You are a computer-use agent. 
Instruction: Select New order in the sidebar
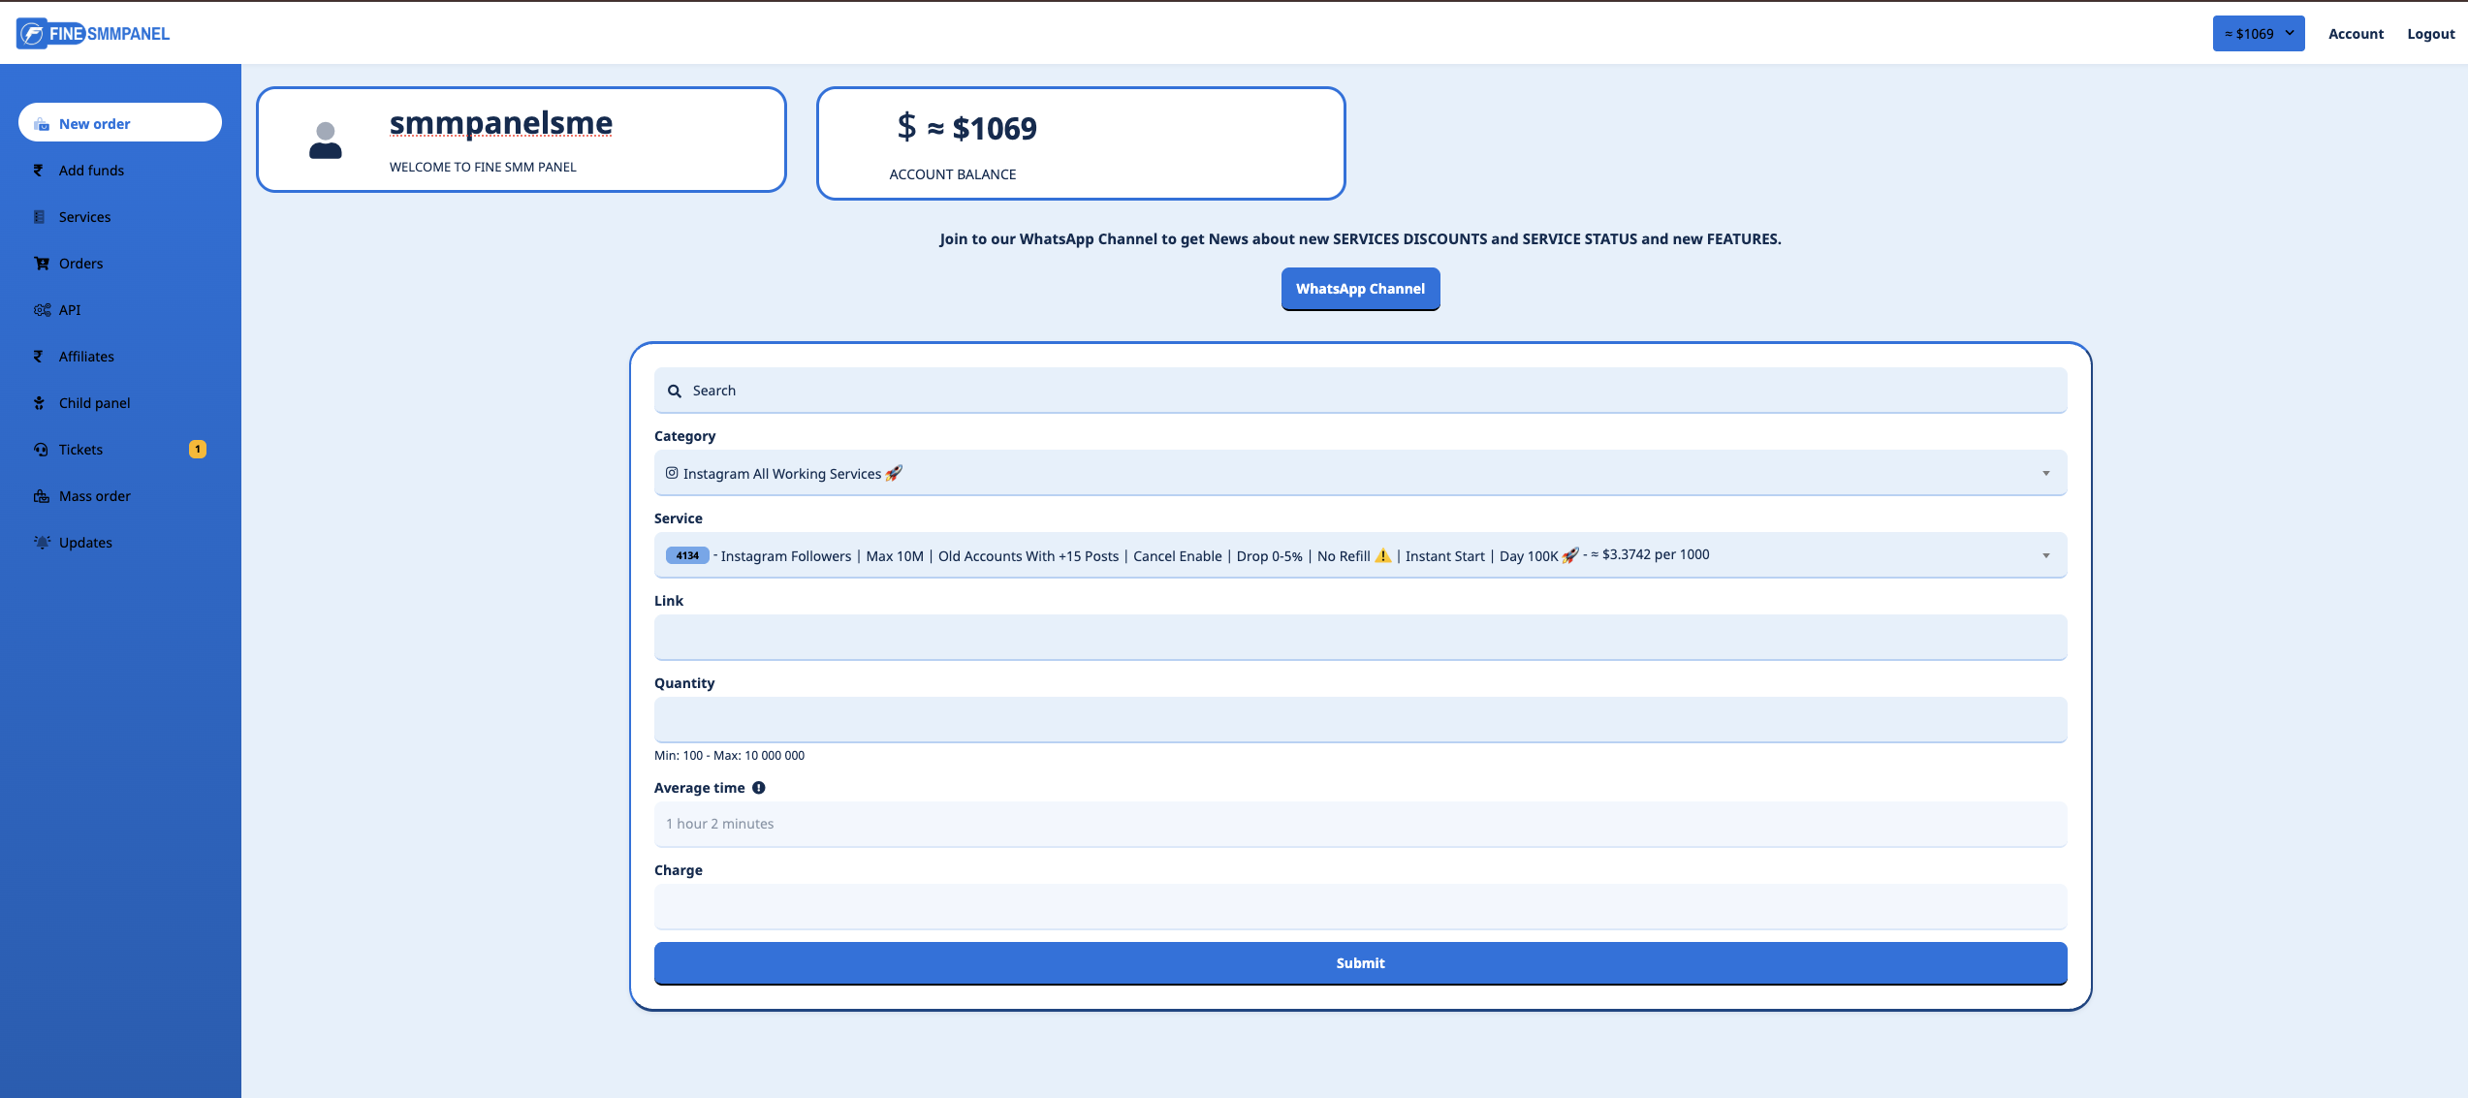point(120,123)
